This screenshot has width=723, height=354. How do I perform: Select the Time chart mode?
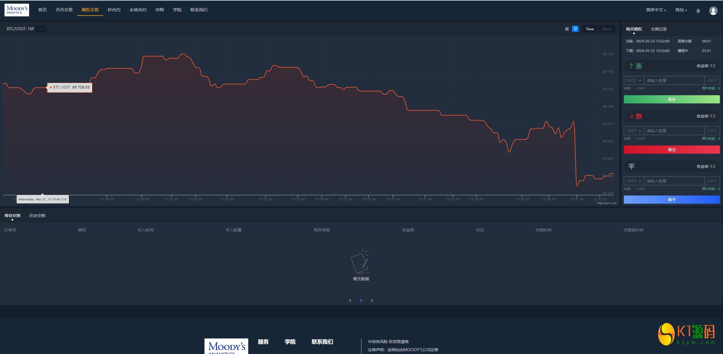pos(589,29)
